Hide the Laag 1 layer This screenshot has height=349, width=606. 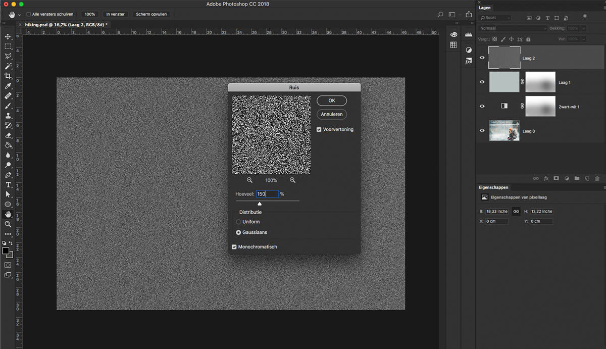point(482,82)
